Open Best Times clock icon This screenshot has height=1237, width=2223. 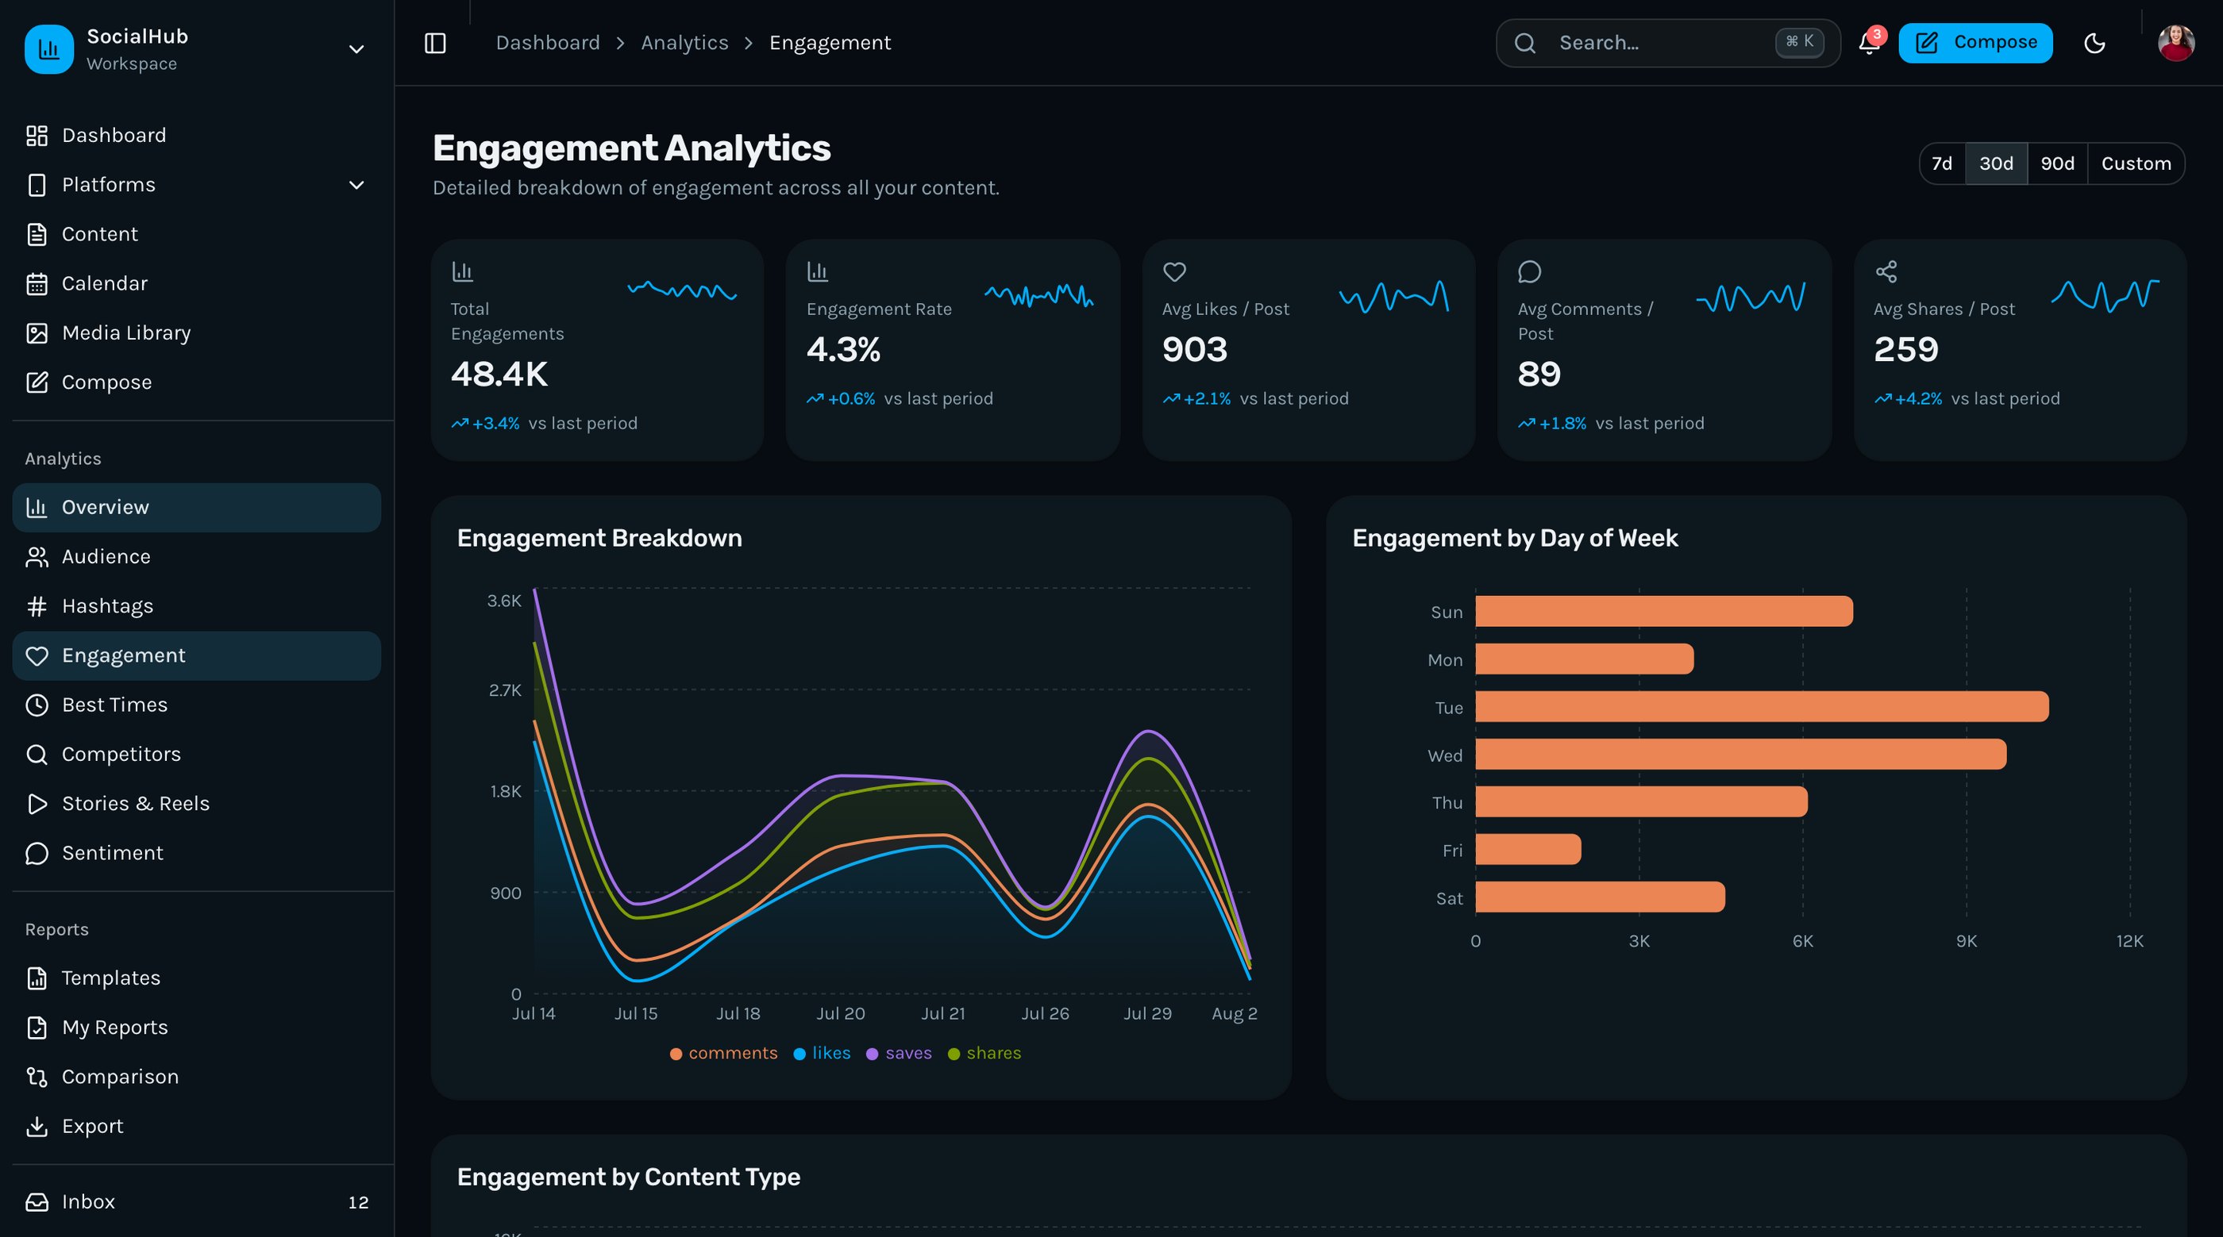point(37,705)
